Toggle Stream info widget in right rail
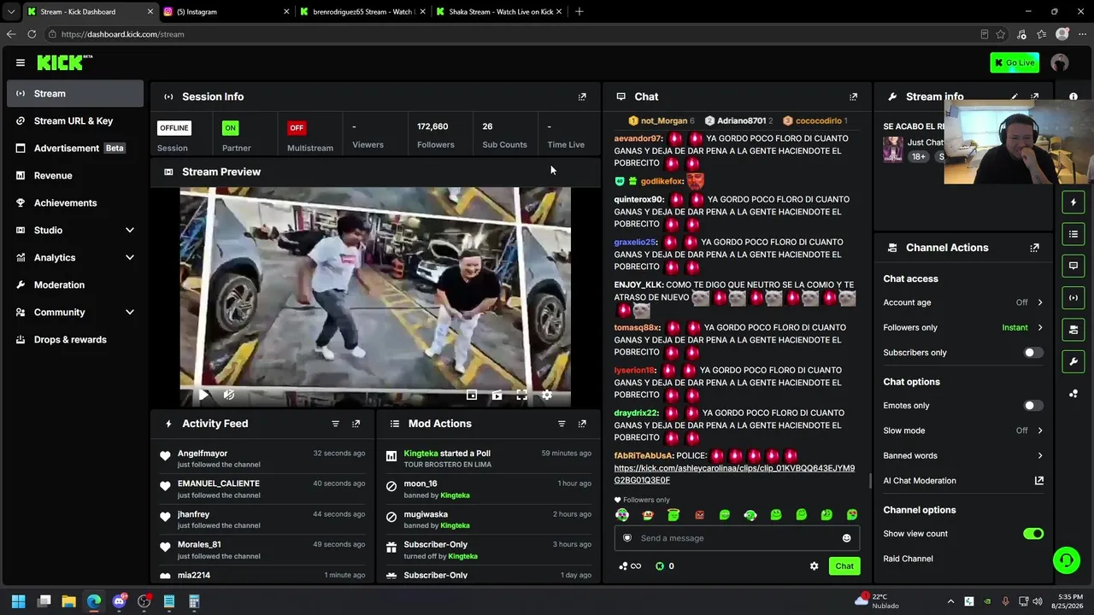 click(x=1073, y=361)
